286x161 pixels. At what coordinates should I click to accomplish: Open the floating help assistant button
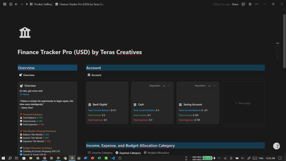point(277,146)
